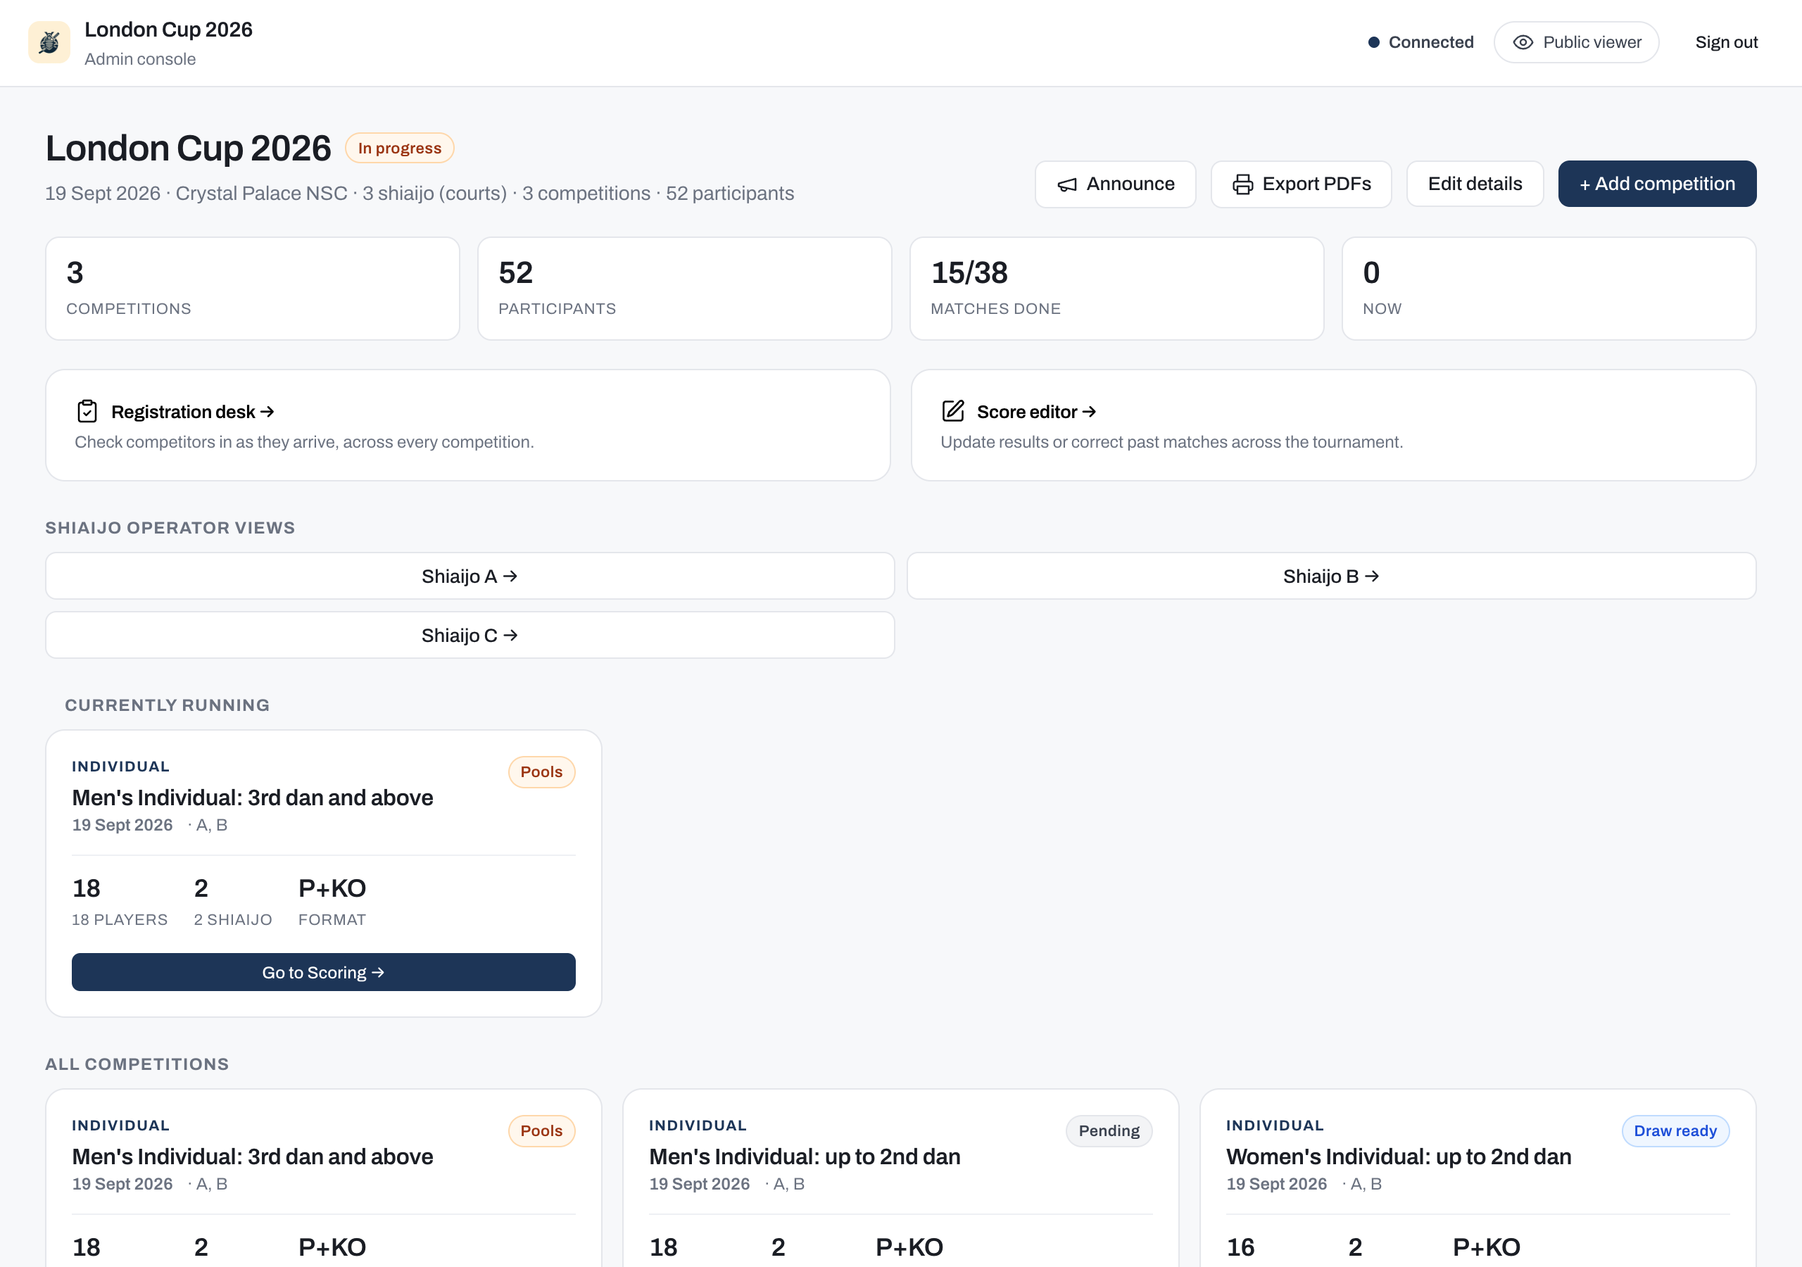The image size is (1802, 1267).
Task: Click the Shiaijo Operator Views heading
Action: (x=170, y=527)
